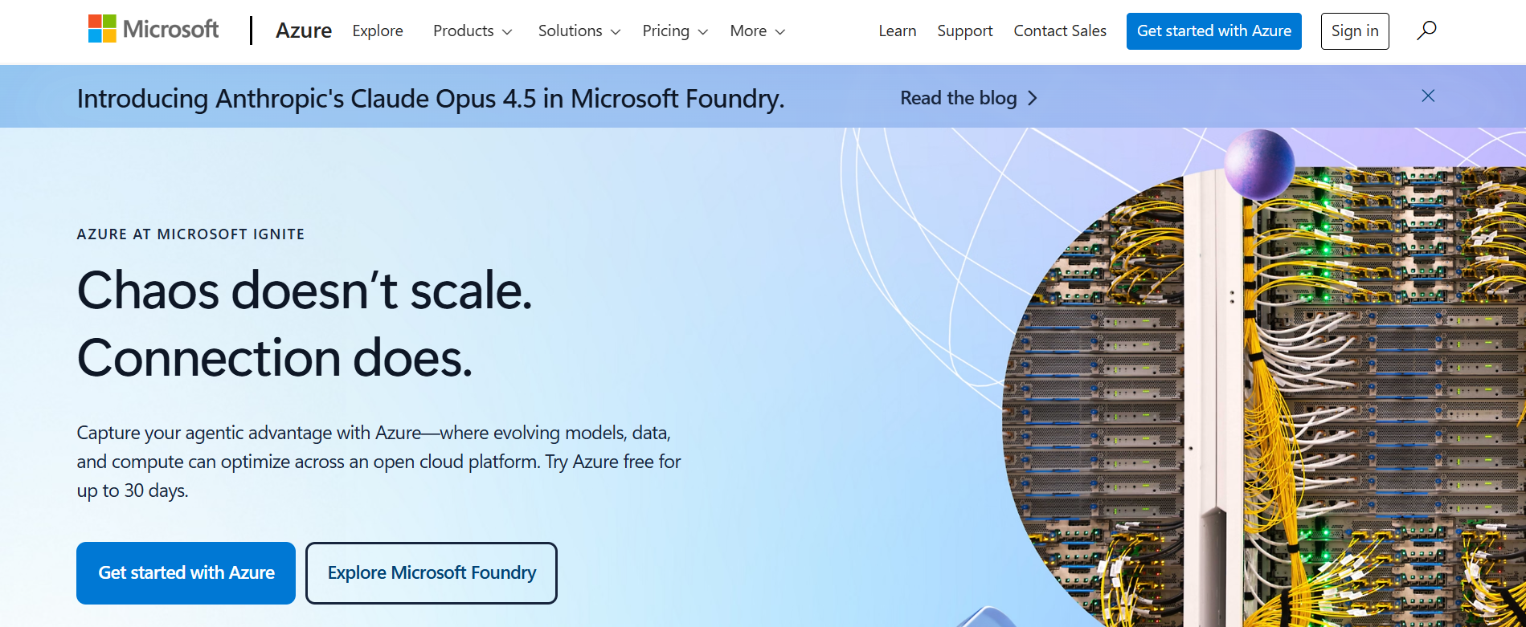The image size is (1526, 627).
Task: Open the Support link
Action: [x=964, y=31]
